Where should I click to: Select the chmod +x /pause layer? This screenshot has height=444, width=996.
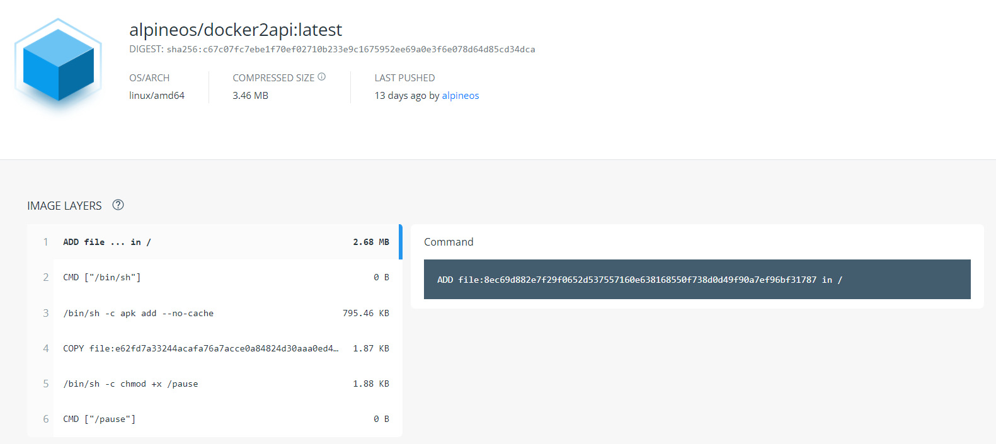tap(214, 384)
